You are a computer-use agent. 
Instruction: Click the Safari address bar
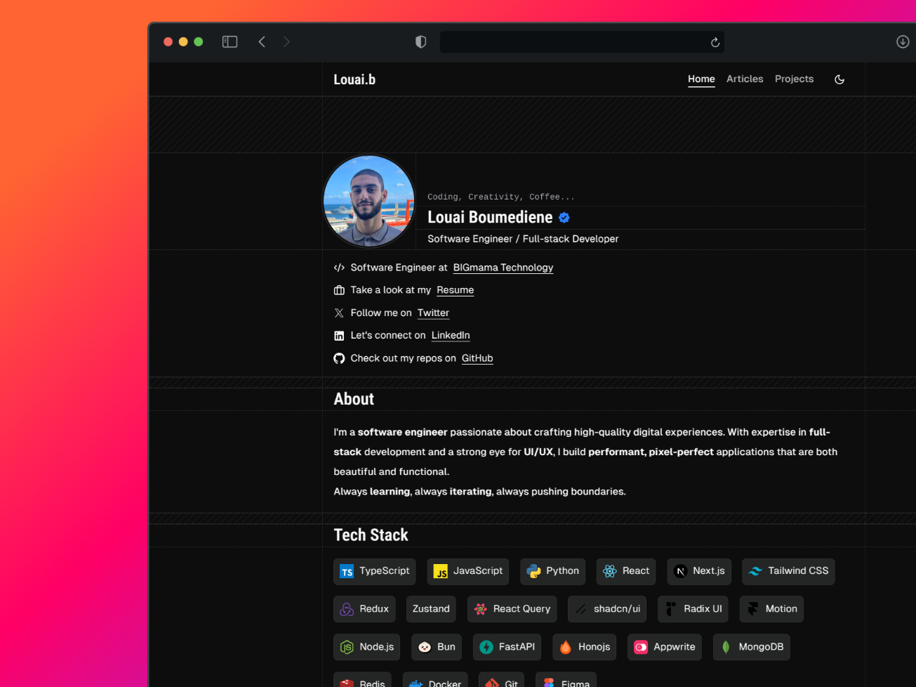pos(581,41)
